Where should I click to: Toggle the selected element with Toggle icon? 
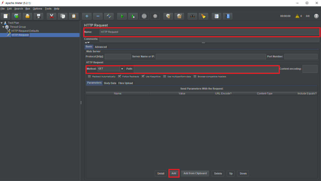click(x=109, y=16)
